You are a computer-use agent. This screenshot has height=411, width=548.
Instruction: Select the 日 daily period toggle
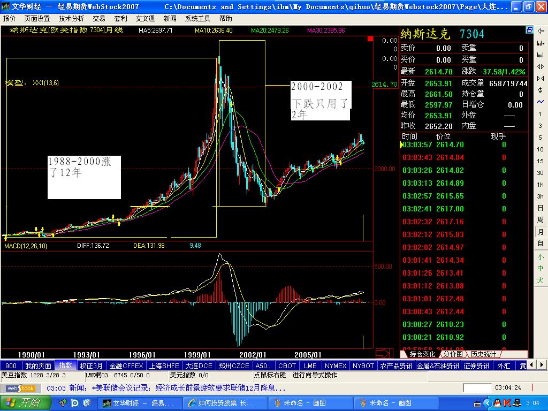click(x=540, y=208)
